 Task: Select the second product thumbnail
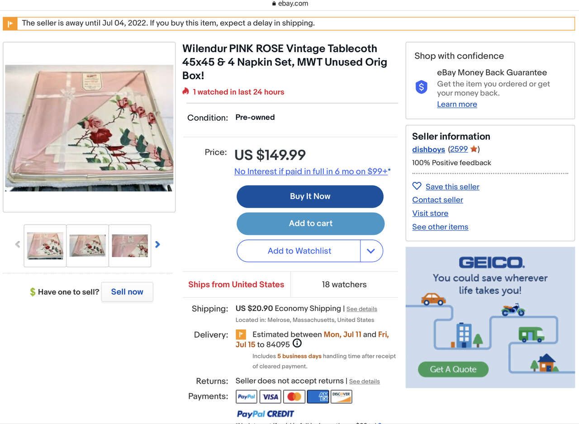point(88,245)
